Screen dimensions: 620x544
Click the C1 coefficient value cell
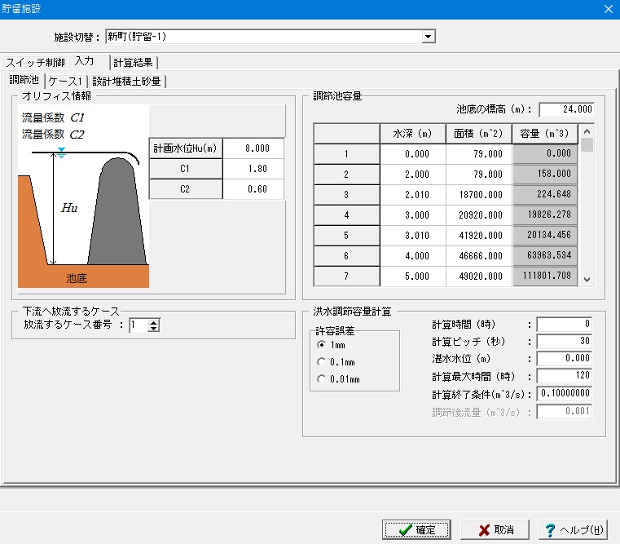click(x=253, y=169)
